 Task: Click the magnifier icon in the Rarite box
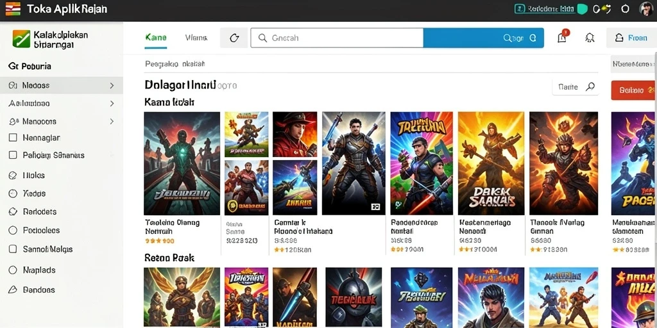(590, 87)
